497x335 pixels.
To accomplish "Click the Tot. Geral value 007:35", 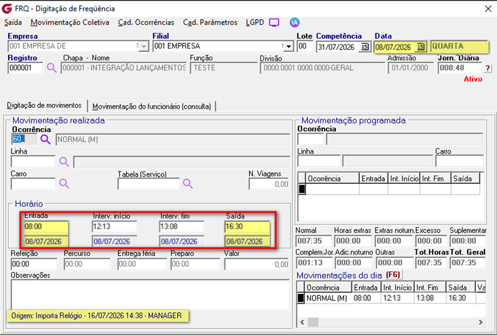I will tap(468, 262).
